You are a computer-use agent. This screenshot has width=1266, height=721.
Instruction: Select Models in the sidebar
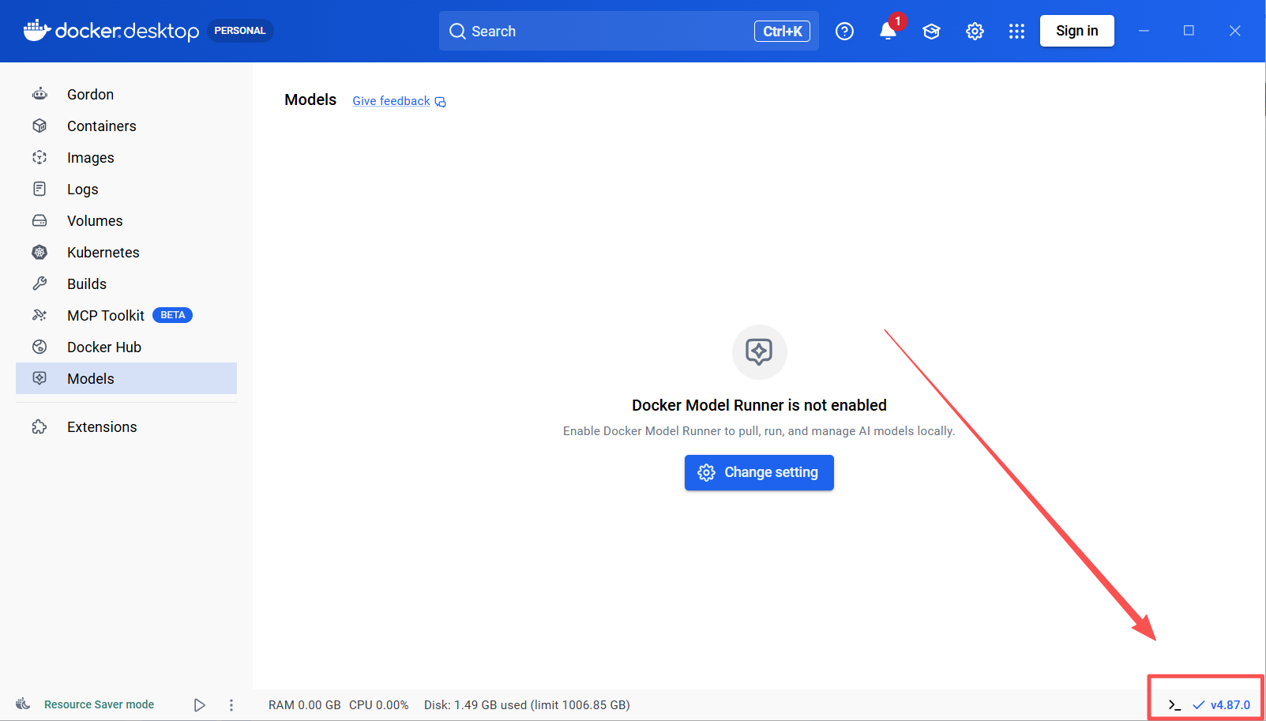(126, 378)
